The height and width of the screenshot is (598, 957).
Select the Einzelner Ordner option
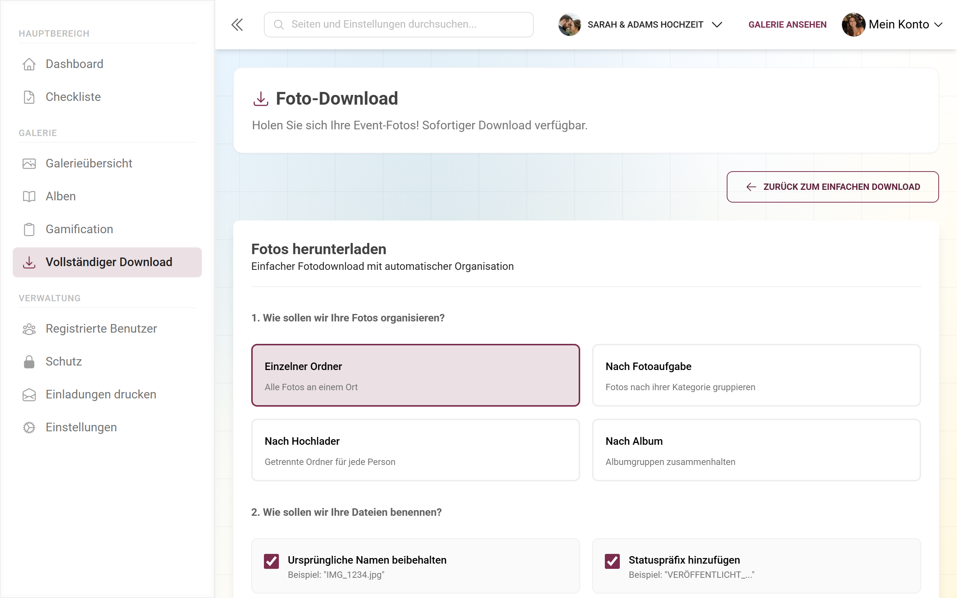(416, 375)
